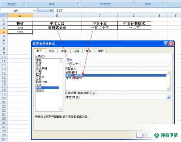Click the cell showing 一二三

pos(134,28)
